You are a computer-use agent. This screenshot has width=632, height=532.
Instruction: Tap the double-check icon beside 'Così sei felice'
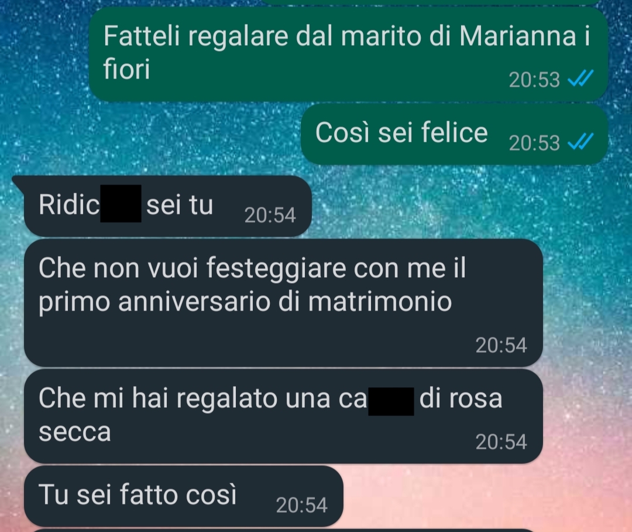click(581, 141)
